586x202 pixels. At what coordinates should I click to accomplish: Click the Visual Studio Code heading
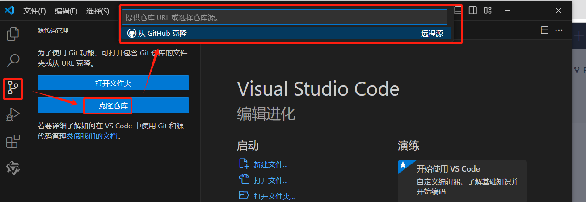(x=318, y=89)
